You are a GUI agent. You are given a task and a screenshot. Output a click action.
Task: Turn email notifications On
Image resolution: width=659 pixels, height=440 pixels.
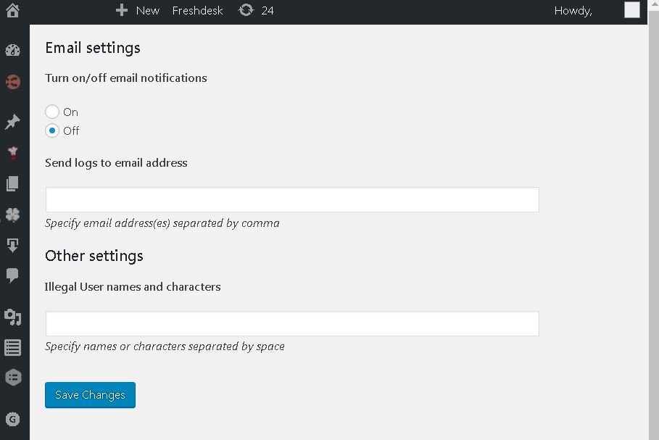(x=52, y=112)
